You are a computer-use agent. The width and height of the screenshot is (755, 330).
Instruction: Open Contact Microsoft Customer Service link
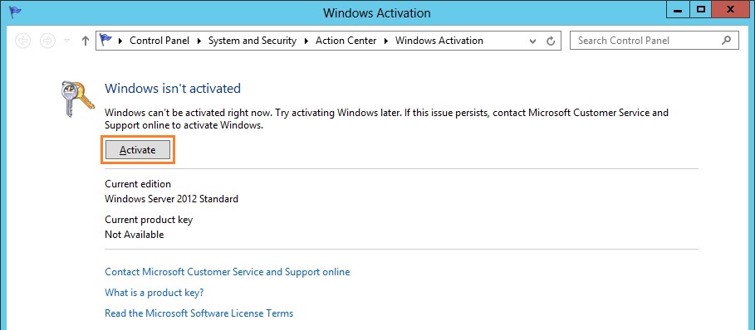click(228, 272)
